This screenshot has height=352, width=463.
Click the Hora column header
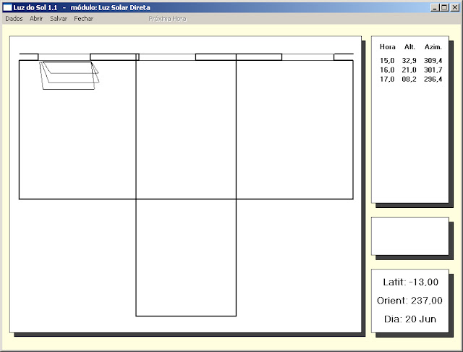point(388,46)
